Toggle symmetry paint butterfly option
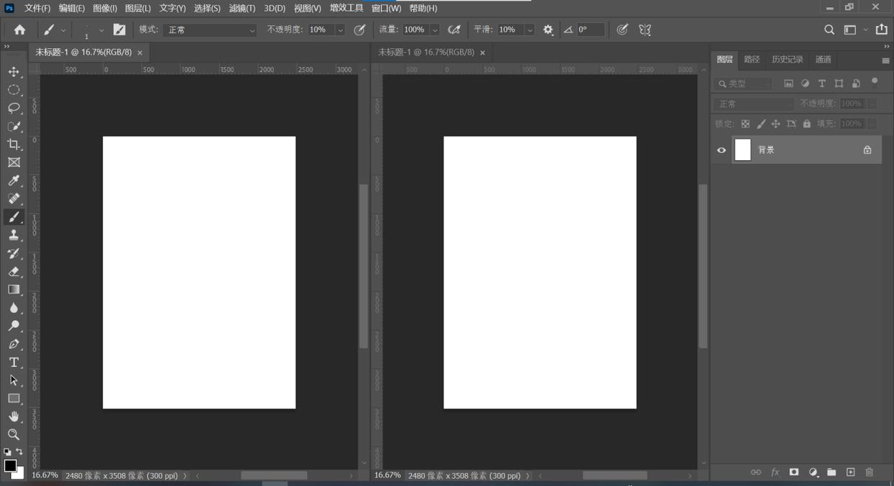Image resolution: width=894 pixels, height=486 pixels. point(645,30)
